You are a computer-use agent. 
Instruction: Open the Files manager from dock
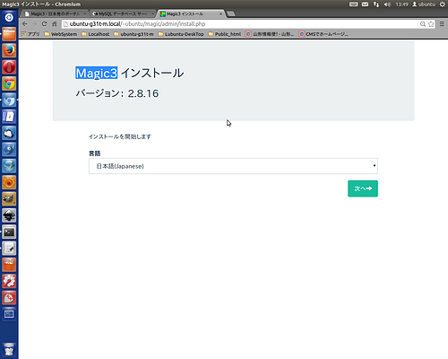tap(9, 34)
